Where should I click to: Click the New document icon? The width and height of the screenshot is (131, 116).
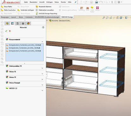point(81,2)
